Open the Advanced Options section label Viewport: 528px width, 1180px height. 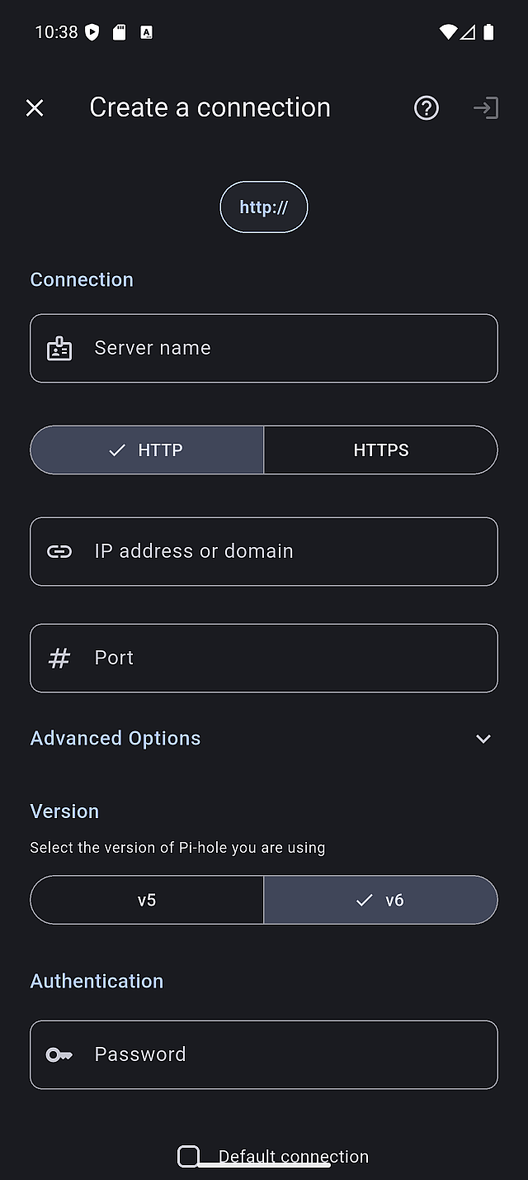115,738
